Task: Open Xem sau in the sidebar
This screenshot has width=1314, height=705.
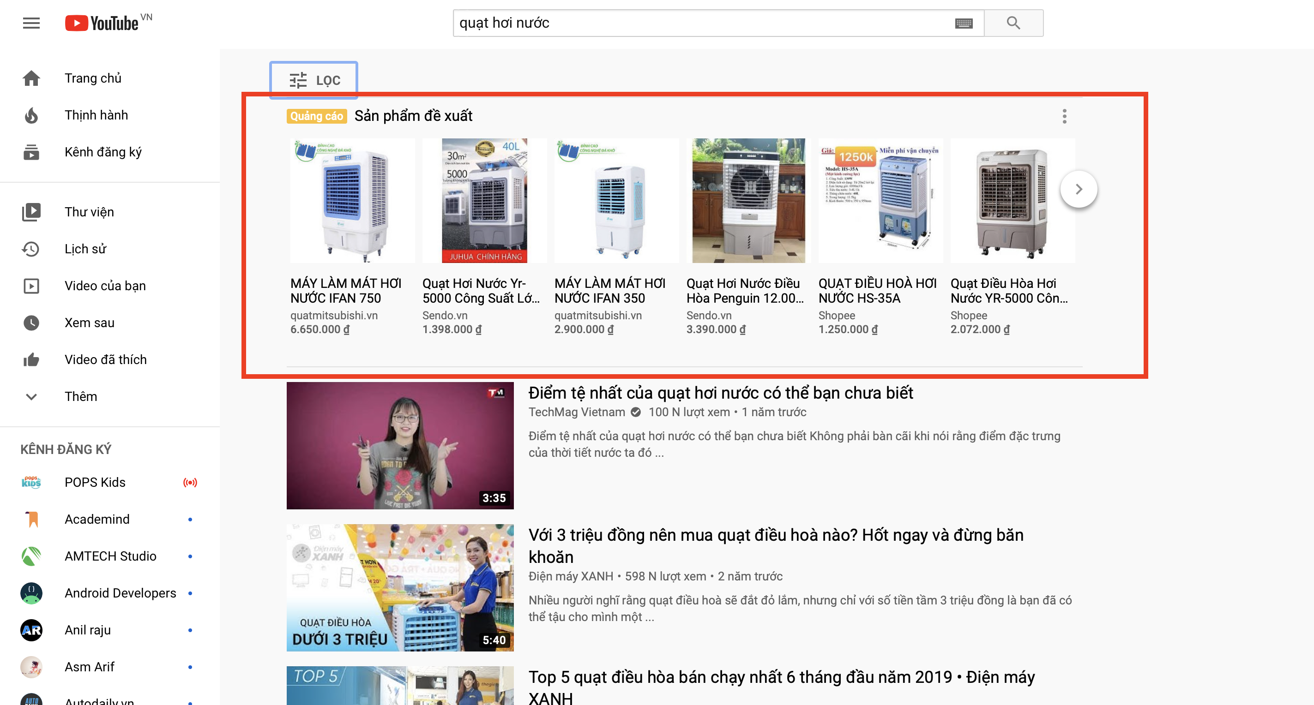Action: pyautogui.click(x=89, y=323)
